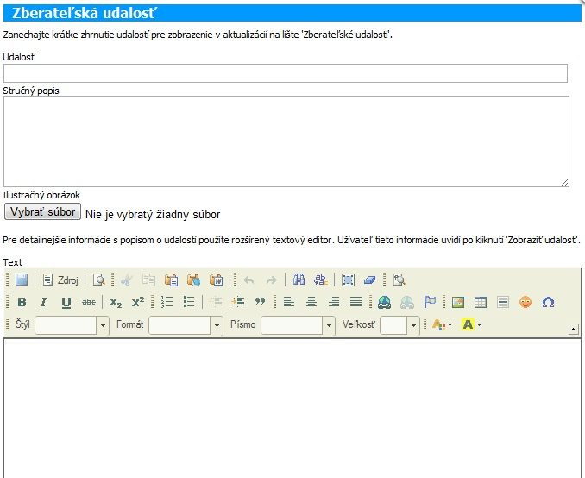Viewport: 585px width, 478px height.
Task: Open Find with binoculars icon
Action: coord(299,280)
